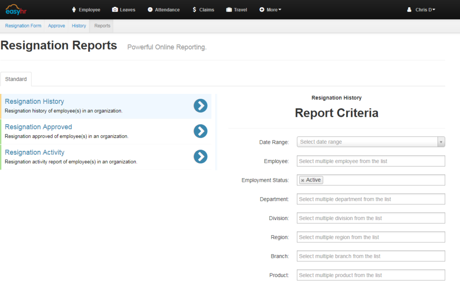Click the Employee icon in the top navbar
This screenshot has height=282, width=460.
pos(73,9)
